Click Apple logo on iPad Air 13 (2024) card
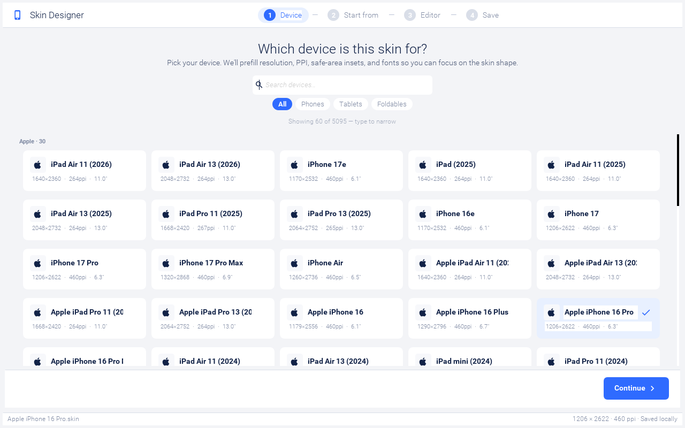 pos(294,362)
